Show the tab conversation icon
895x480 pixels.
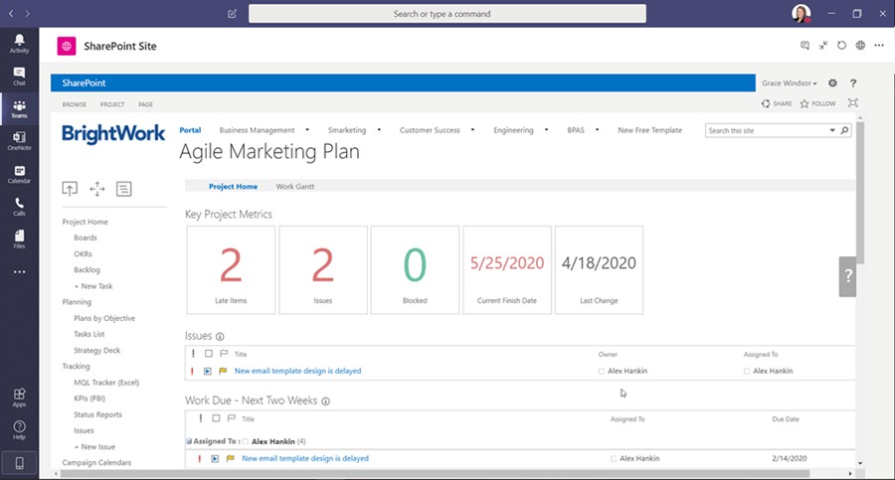tap(805, 46)
